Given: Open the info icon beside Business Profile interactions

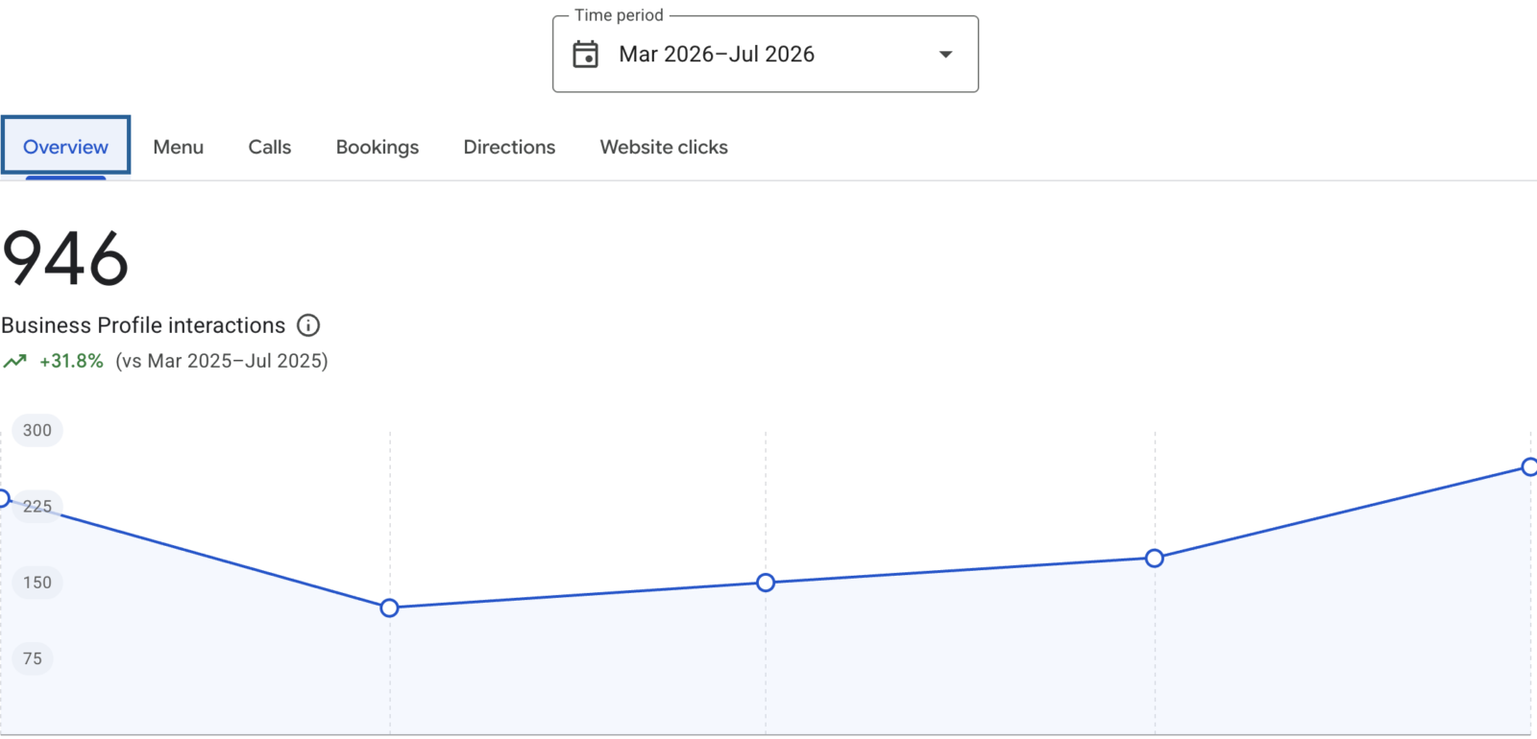Looking at the screenshot, I should 308,325.
